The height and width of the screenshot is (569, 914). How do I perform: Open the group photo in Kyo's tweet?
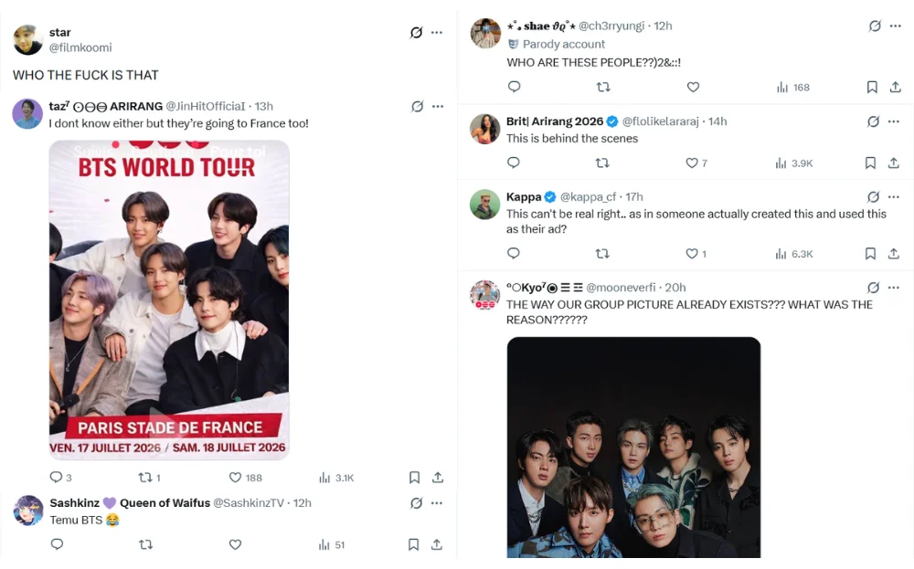(633, 448)
